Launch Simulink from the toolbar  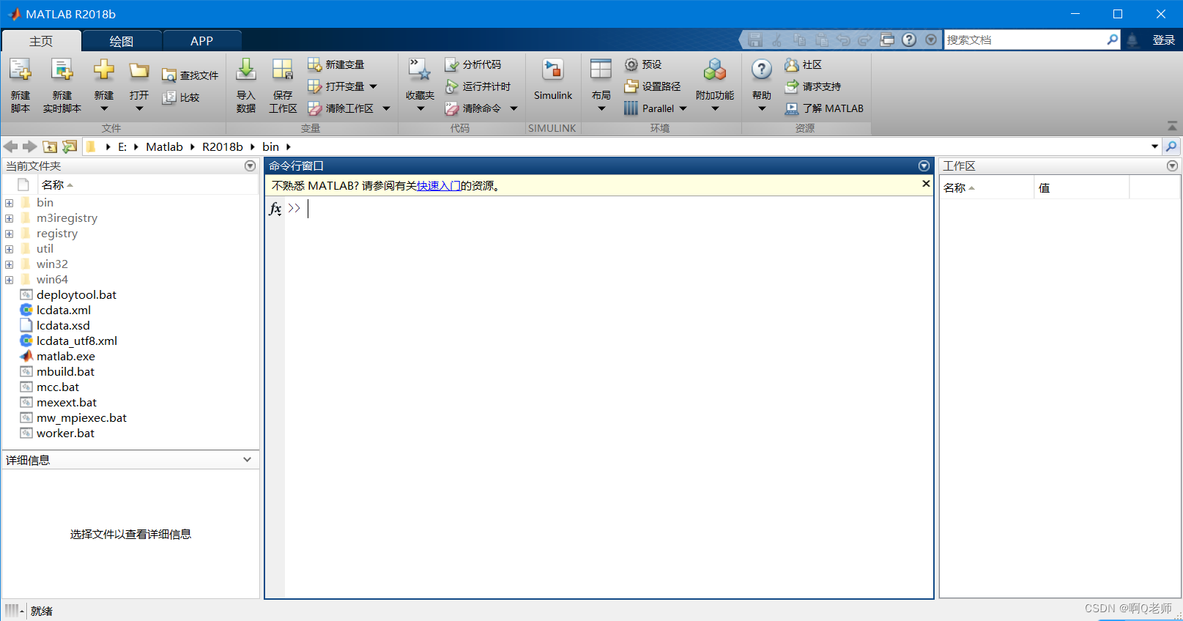point(553,79)
